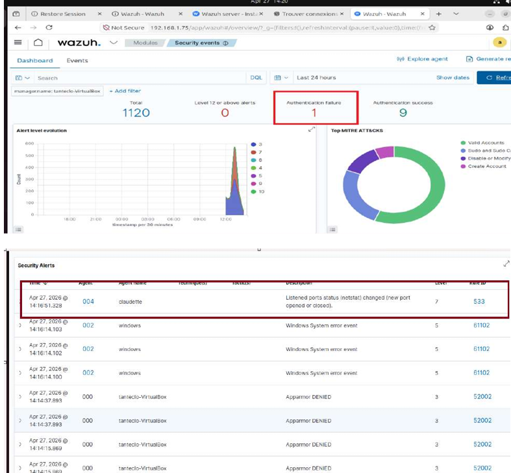Image resolution: width=511 pixels, height=473 pixels.
Task: Click the Modules breadcrumb
Action: click(x=145, y=43)
